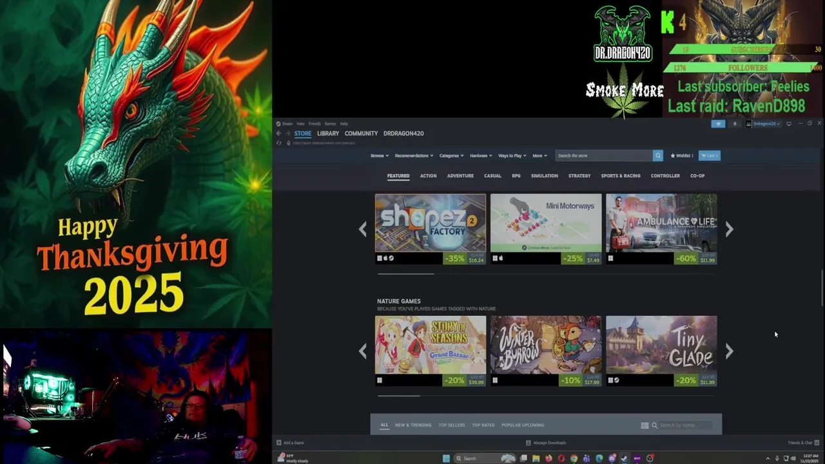Show hidden system tray icons
Image resolution: width=825 pixels, height=464 pixels.
768,458
